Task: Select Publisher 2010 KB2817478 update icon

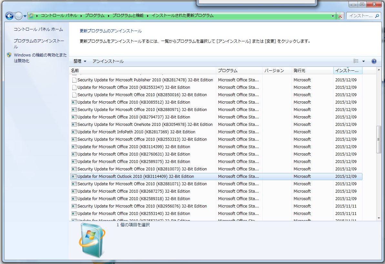Action: point(74,80)
